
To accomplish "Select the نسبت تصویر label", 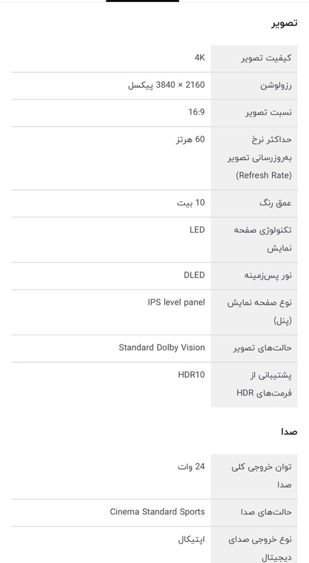I will (268, 113).
